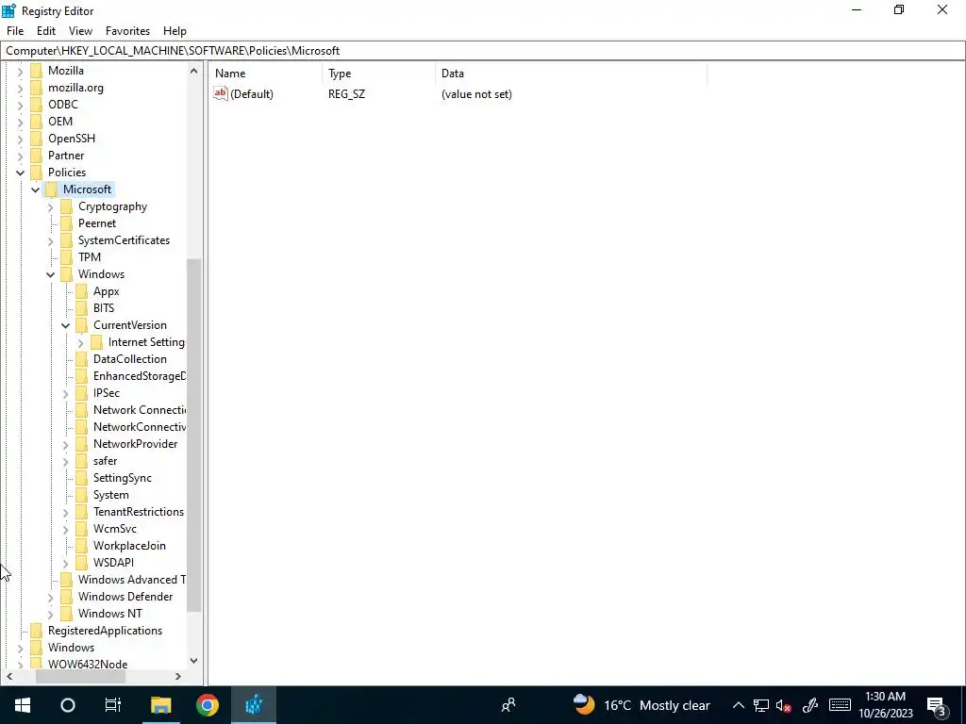966x724 pixels.
Task: Collapse the Windows policies key
Action: [51, 274]
